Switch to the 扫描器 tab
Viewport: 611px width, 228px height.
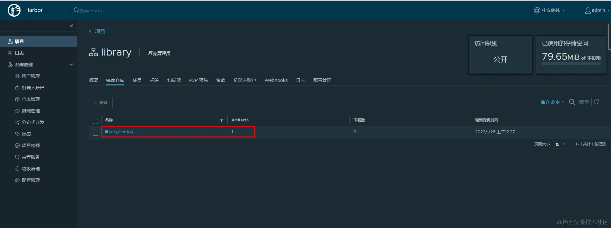coord(174,80)
